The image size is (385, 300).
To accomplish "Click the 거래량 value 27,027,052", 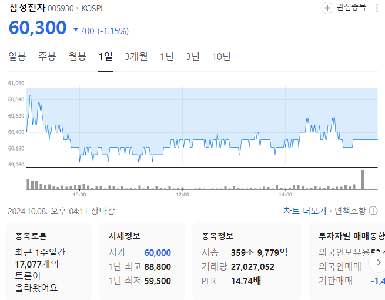I will coord(252,267).
